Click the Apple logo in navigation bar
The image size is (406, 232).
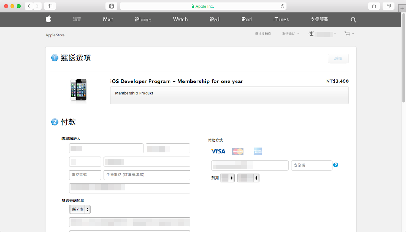[48, 19]
